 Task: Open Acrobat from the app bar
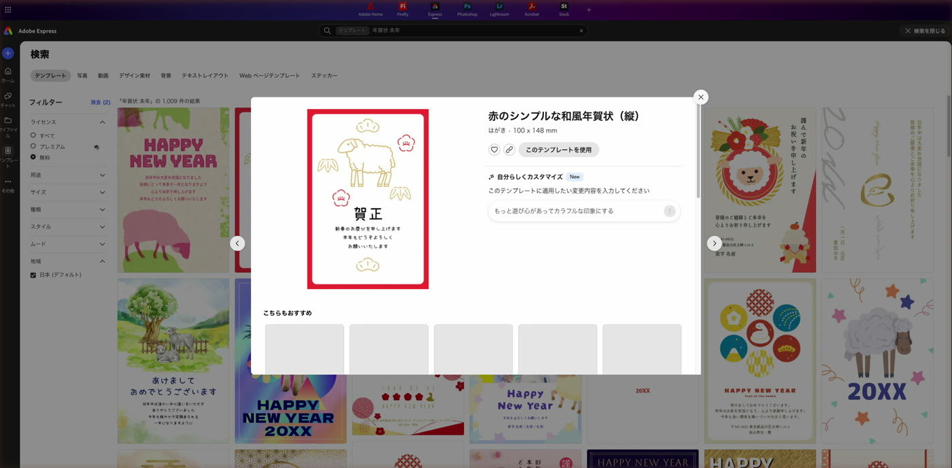click(x=532, y=10)
